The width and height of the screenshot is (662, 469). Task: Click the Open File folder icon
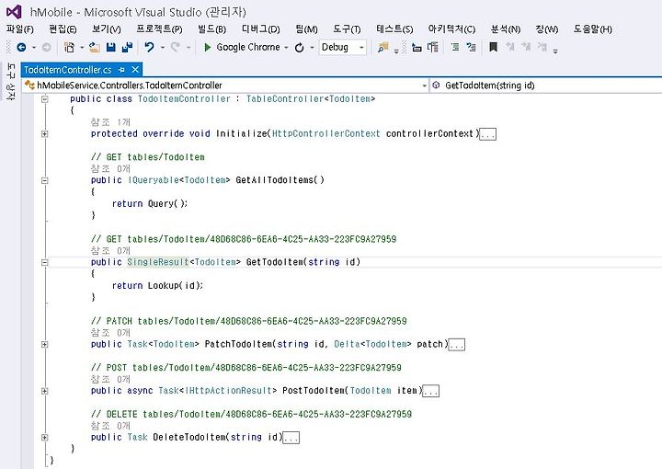pos(95,47)
